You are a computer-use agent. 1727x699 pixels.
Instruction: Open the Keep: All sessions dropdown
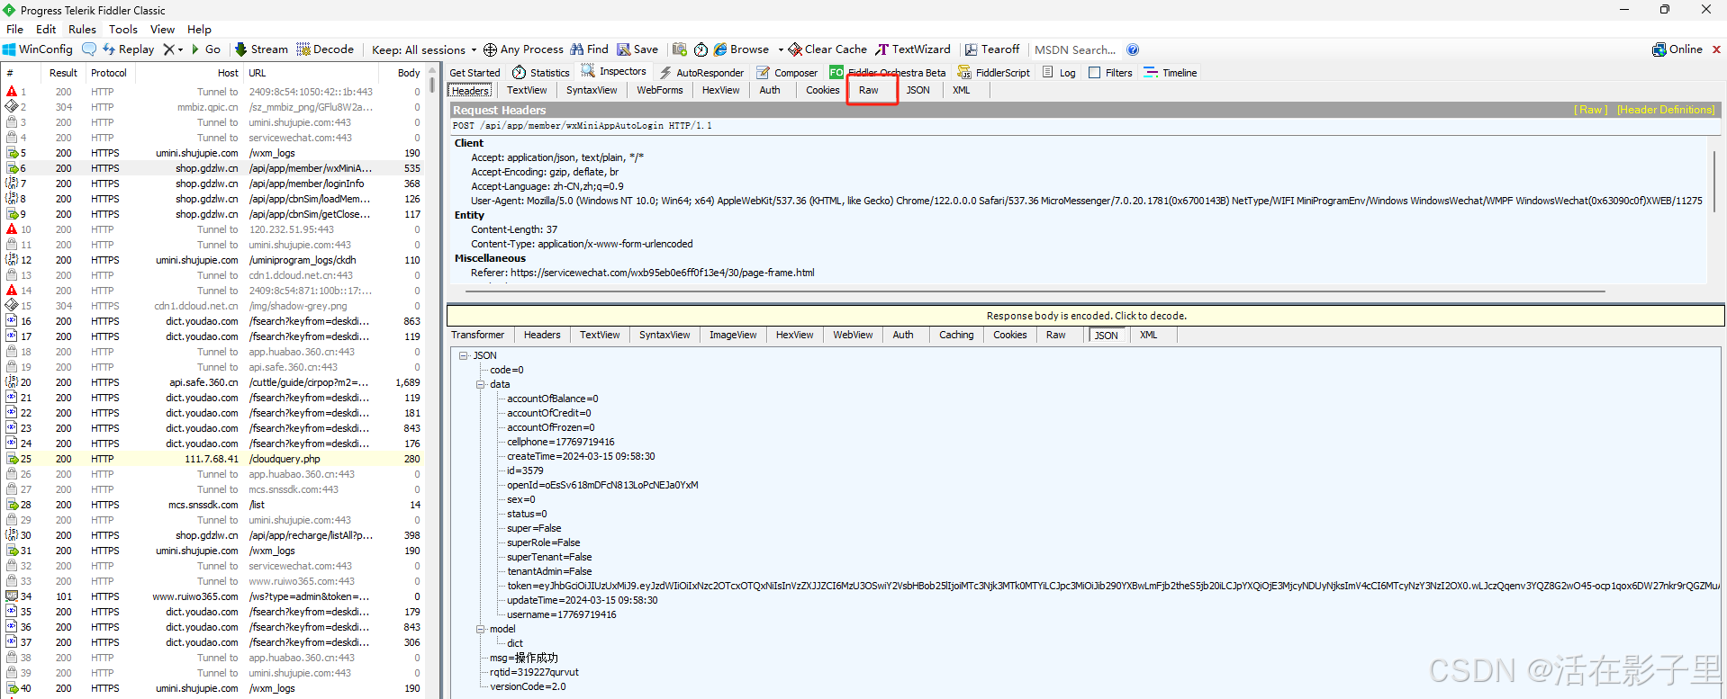click(x=423, y=49)
